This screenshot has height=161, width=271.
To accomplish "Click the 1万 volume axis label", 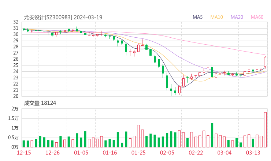I will pyautogui.click(x=15, y=128).
